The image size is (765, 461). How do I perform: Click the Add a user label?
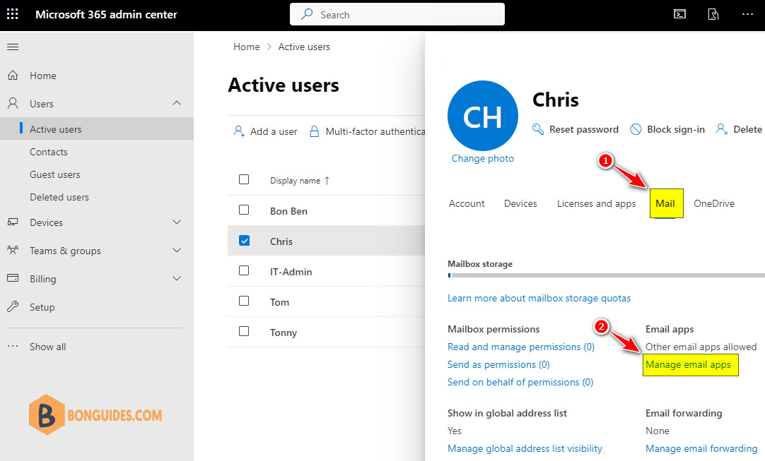(x=274, y=131)
